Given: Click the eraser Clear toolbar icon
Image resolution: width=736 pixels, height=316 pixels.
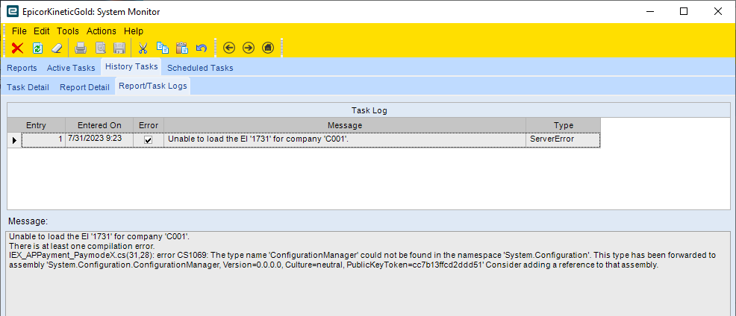Looking at the screenshot, I should [56, 48].
